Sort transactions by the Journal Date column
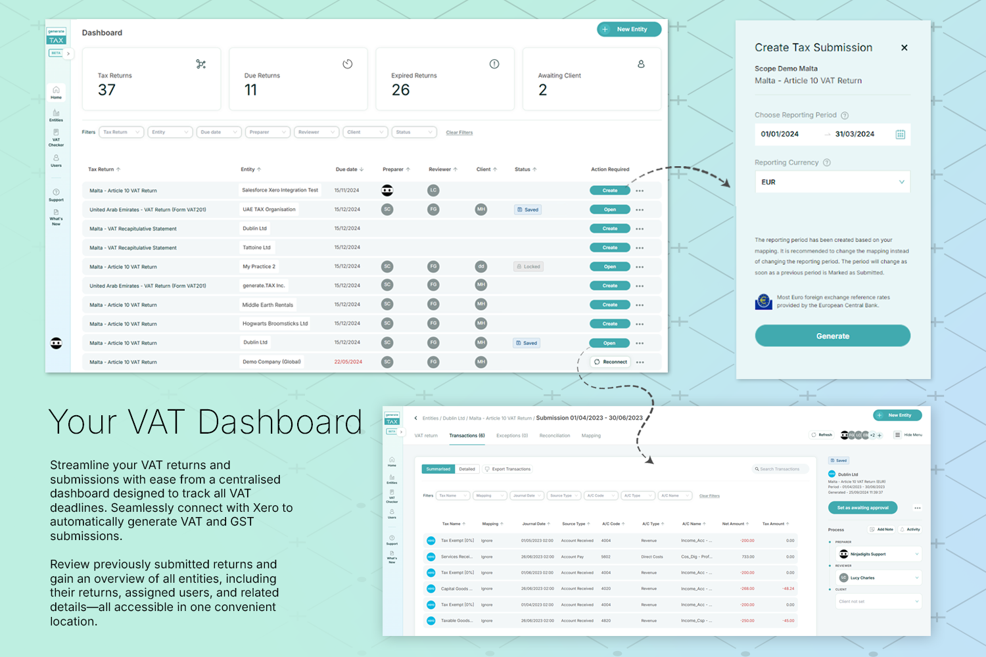The image size is (986, 657). click(x=536, y=524)
